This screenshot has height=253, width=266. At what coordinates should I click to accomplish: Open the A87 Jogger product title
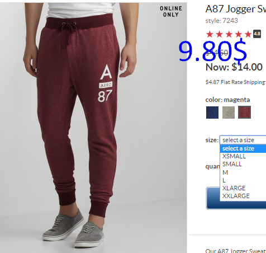pos(236,9)
